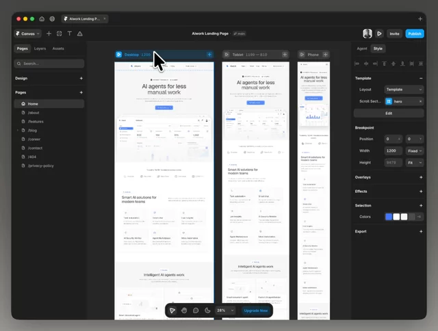Image resolution: width=438 pixels, height=331 pixels.
Task: Add breakpoint next to Tablet
Action: 285,55
